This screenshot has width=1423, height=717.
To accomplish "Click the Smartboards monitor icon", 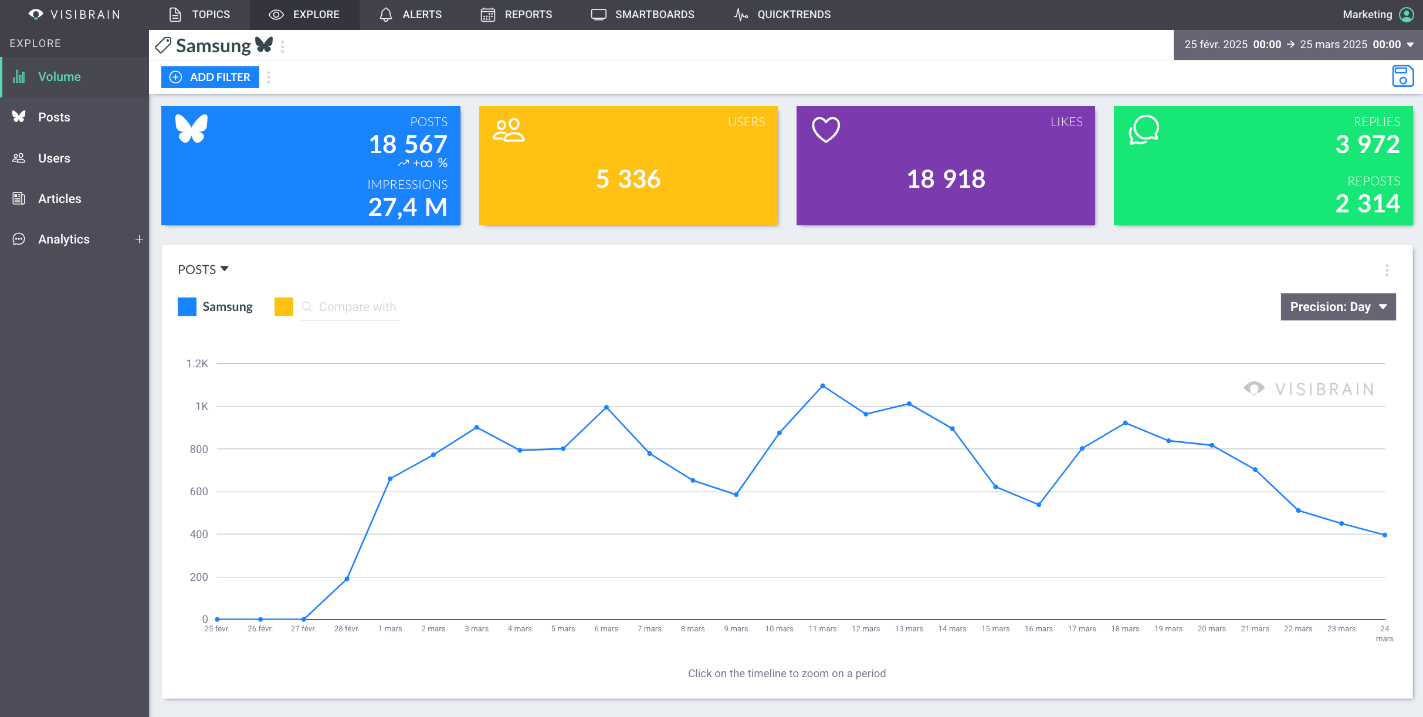I will pos(598,15).
